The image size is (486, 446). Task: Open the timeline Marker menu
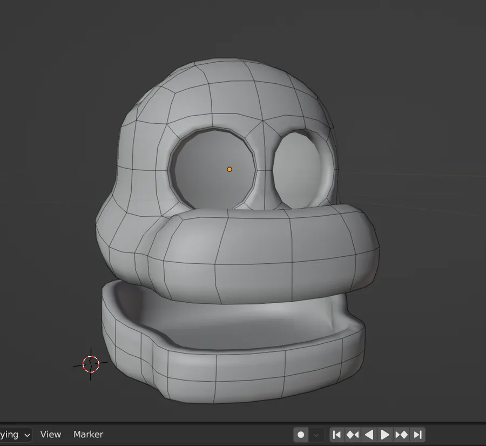[x=89, y=435]
